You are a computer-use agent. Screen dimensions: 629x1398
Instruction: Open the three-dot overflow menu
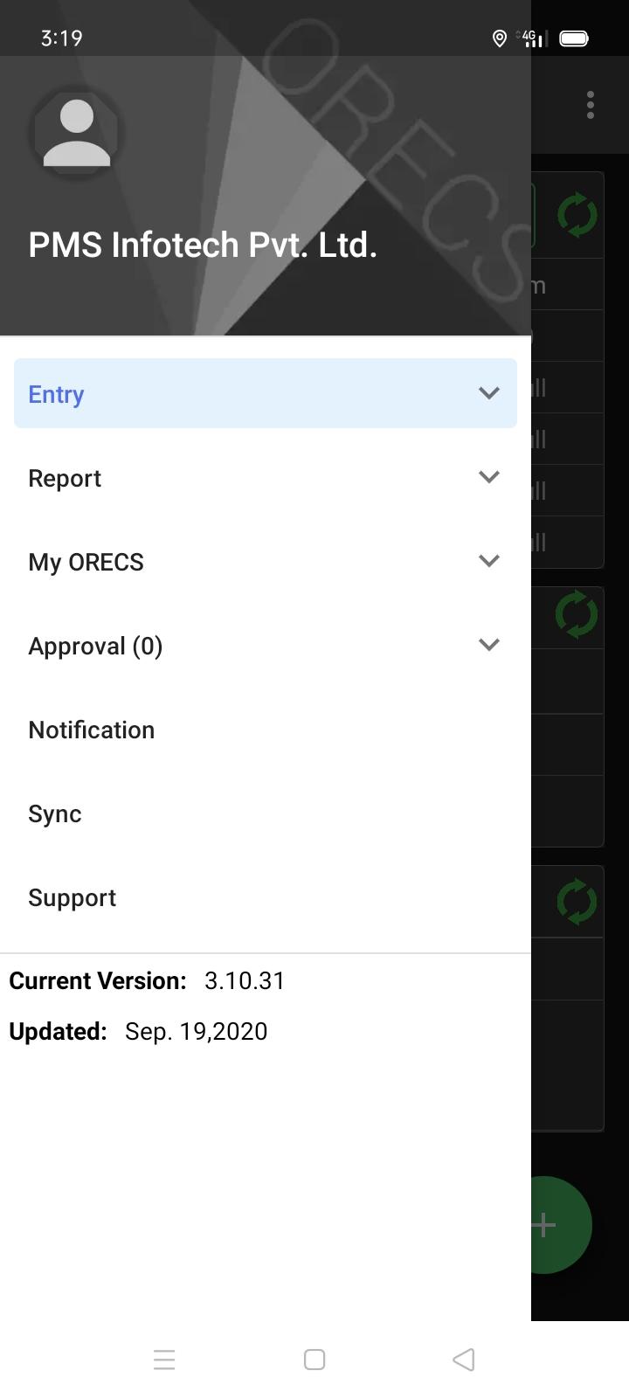591,105
